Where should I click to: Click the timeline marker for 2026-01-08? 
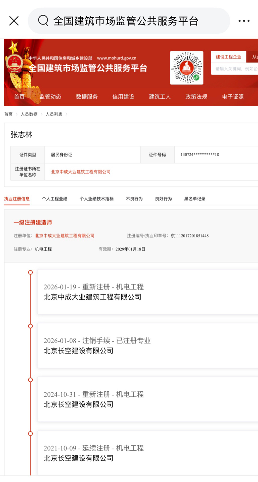click(30, 326)
